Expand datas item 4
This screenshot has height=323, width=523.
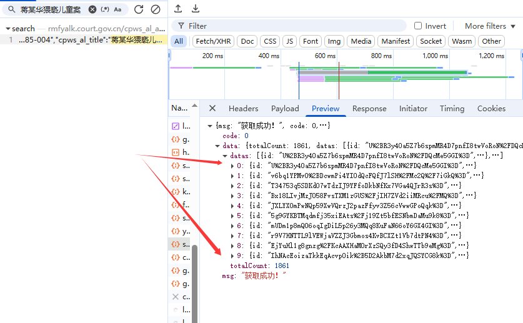click(x=232, y=206)
